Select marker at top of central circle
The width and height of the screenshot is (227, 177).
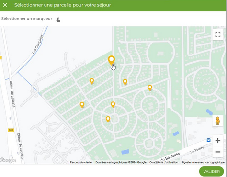[x=113, y=105]
